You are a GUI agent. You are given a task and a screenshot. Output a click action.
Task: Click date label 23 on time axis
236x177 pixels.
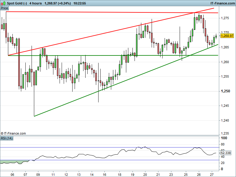tap(171, 175)
